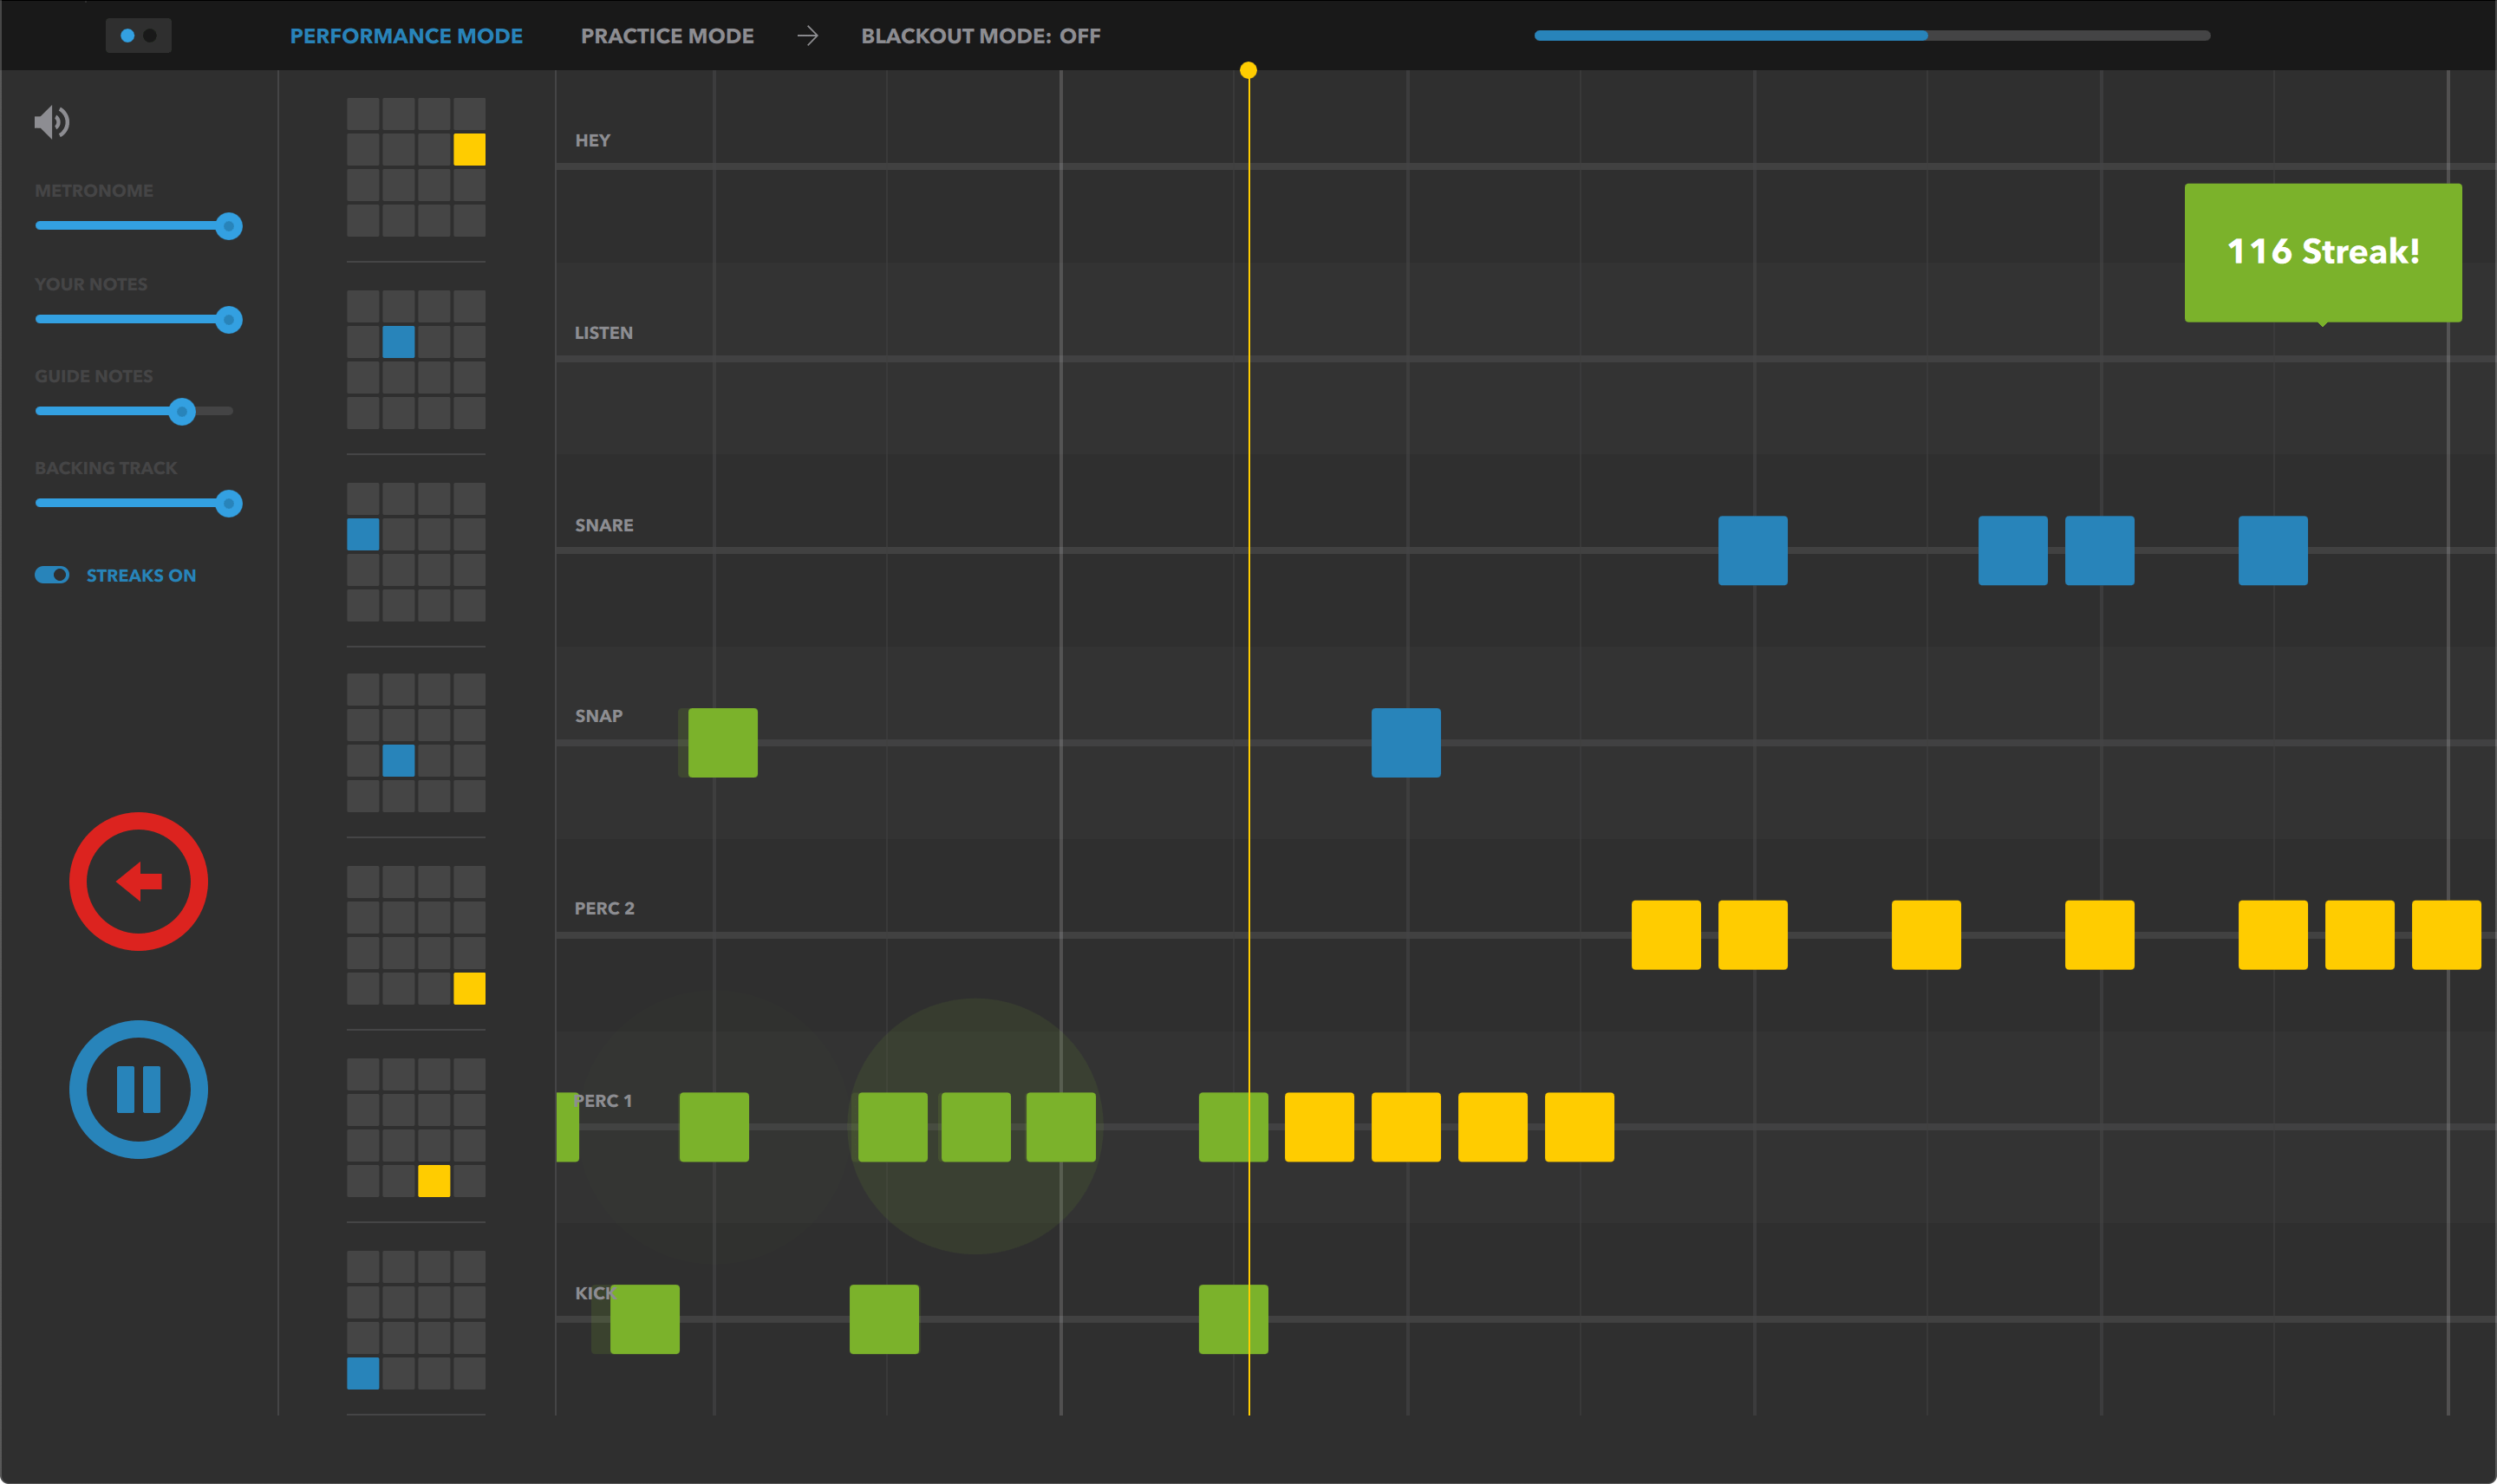Click the yellow pad in PERC 1 grid
Screen dimensions: 2497x1484
tap(433, 1181)
